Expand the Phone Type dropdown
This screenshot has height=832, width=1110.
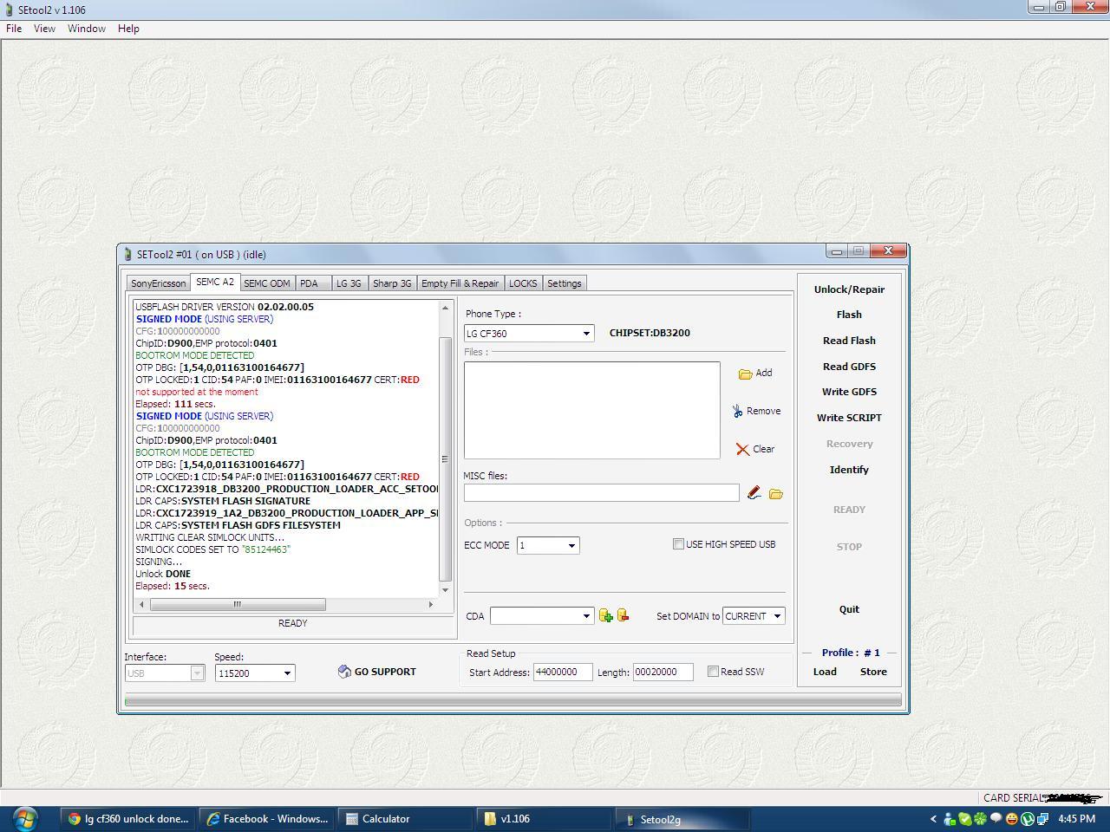coord(586,334)
